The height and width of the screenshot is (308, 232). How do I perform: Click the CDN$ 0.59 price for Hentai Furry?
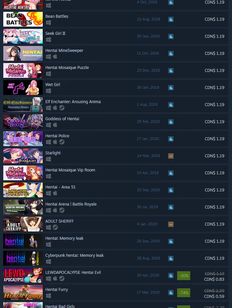click(x=214, y=296)
